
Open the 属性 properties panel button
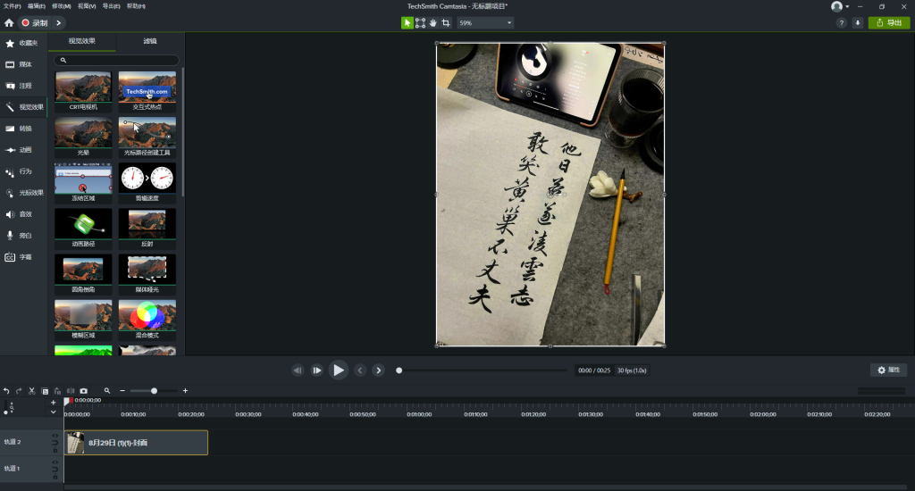888,370
